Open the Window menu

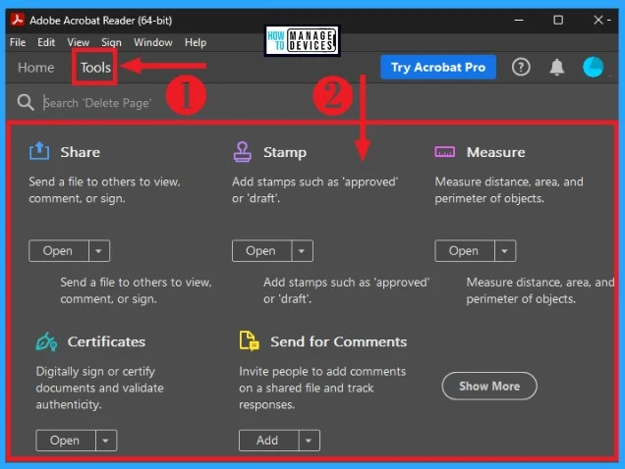click(x=153, y=42)
